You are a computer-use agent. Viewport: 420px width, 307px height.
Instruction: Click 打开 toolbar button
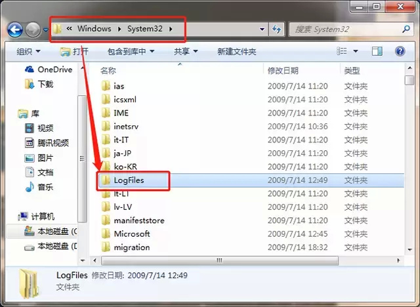74,51
